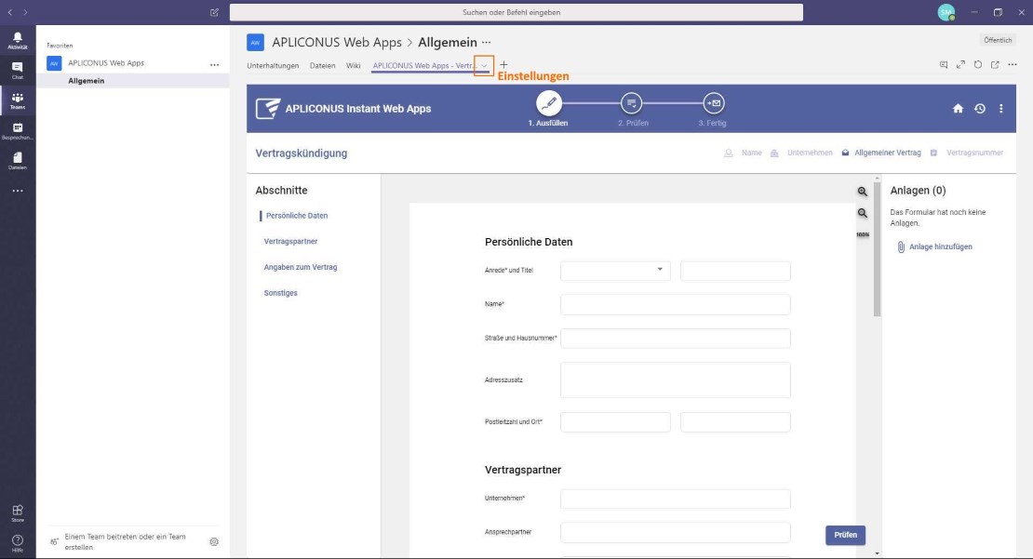Open more tab options ellipsis top right
The image size is (1033, 559).
pyautogui.click(x=1013, y=64)
